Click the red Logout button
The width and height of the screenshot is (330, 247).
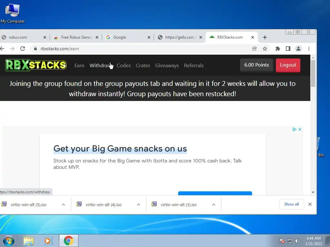pyautogui.click(x=288, y=65)
